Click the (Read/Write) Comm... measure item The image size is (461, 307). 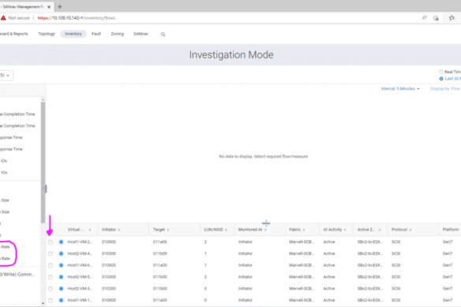pyautogui.click(x=17, y=275)
